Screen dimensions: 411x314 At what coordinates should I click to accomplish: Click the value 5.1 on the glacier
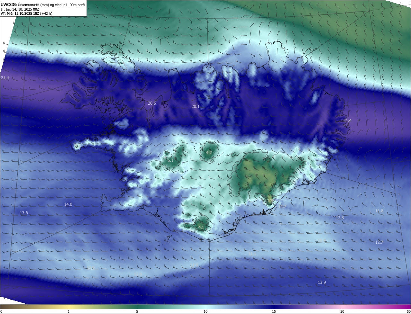[x=171, y=160]
